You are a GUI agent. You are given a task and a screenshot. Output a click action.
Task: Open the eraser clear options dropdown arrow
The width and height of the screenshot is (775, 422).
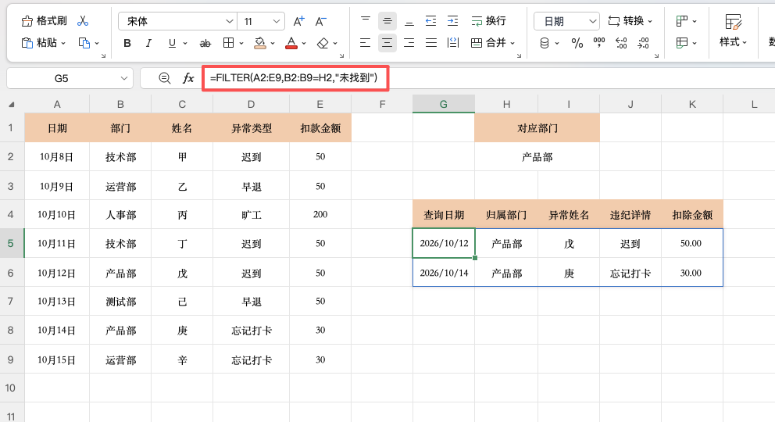335,44
